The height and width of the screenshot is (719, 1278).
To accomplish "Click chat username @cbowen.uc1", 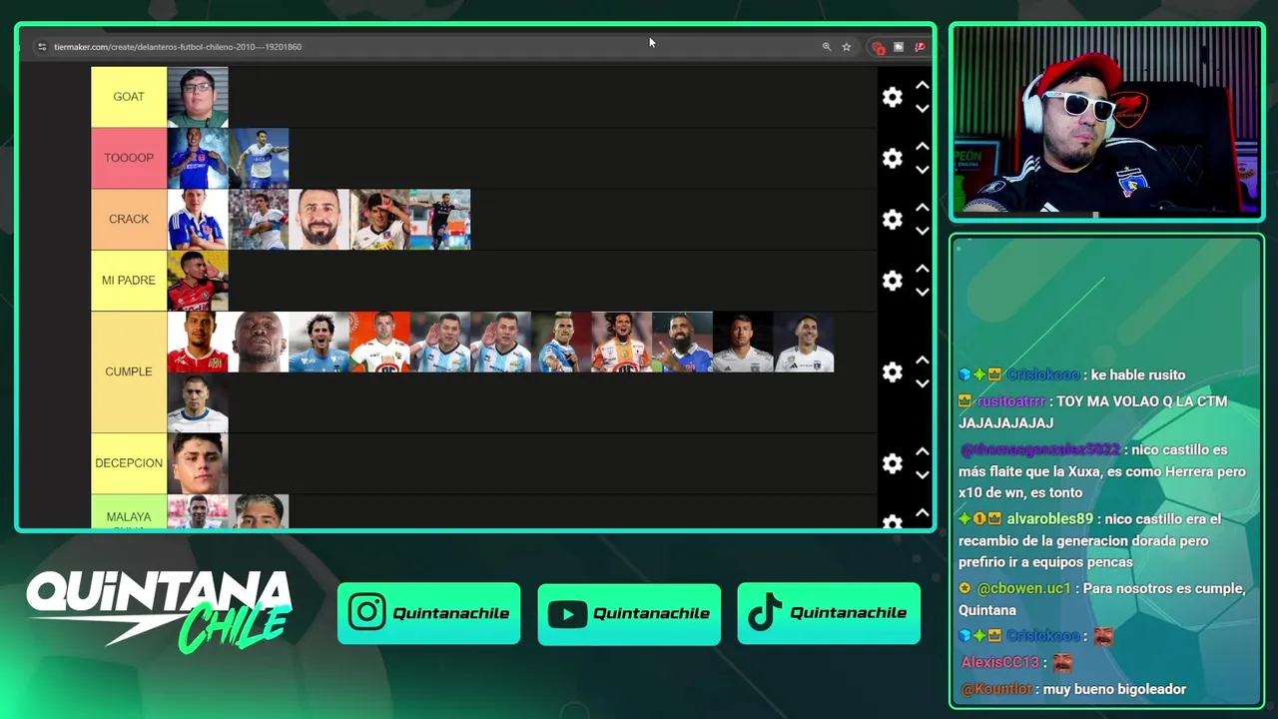I will (1023, 589).
